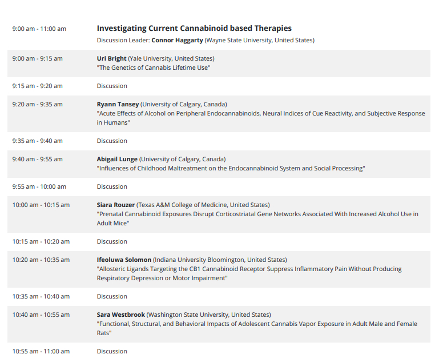Click the session title 'Investigating Current Cannabinoid based Therapies'
The width and height of the screenshot is (439, 358).
click(x=194, y=28)
